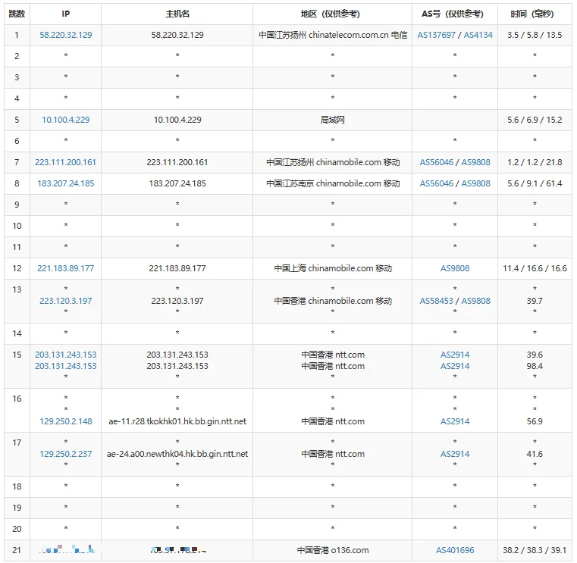Open IP link 223.111.200.161
Screen dimensions: 577x563
click(x=65, y=162)
